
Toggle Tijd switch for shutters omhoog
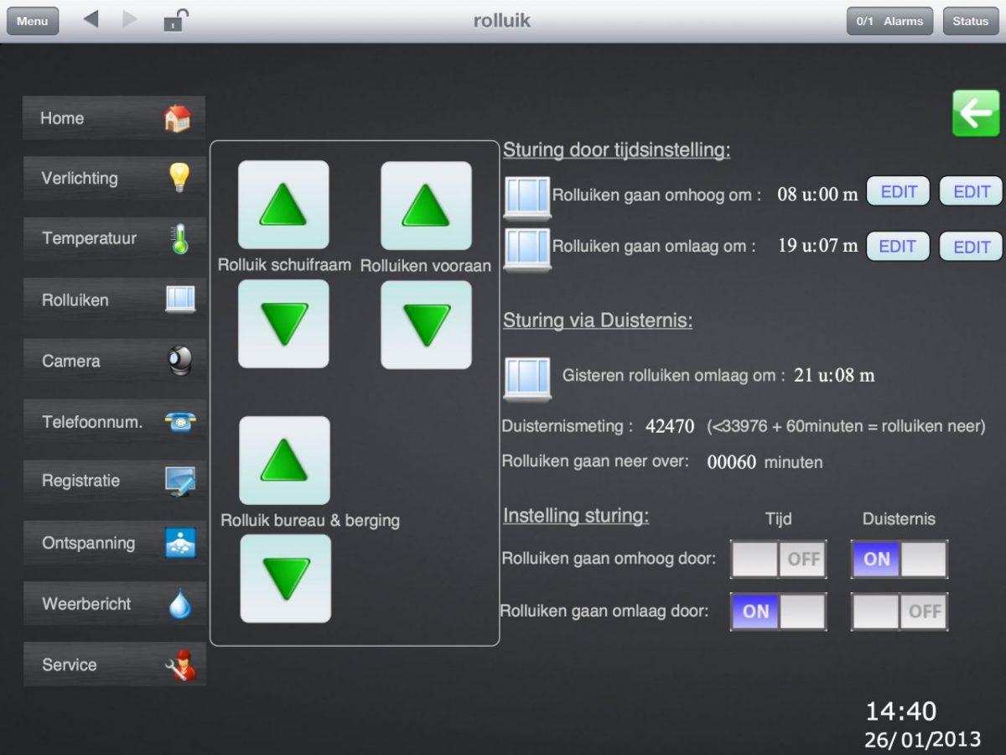(x=778, y=560)
